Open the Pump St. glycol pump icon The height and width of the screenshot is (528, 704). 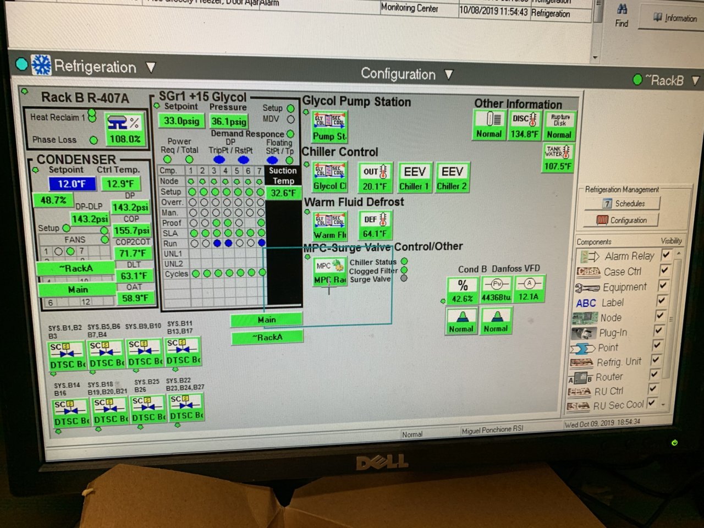(x=329, y=127)
